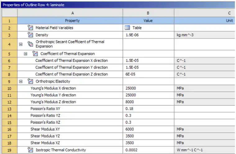The image size is (236, 154).
Task: Select column B header
Action: click(x=148, y=13)
